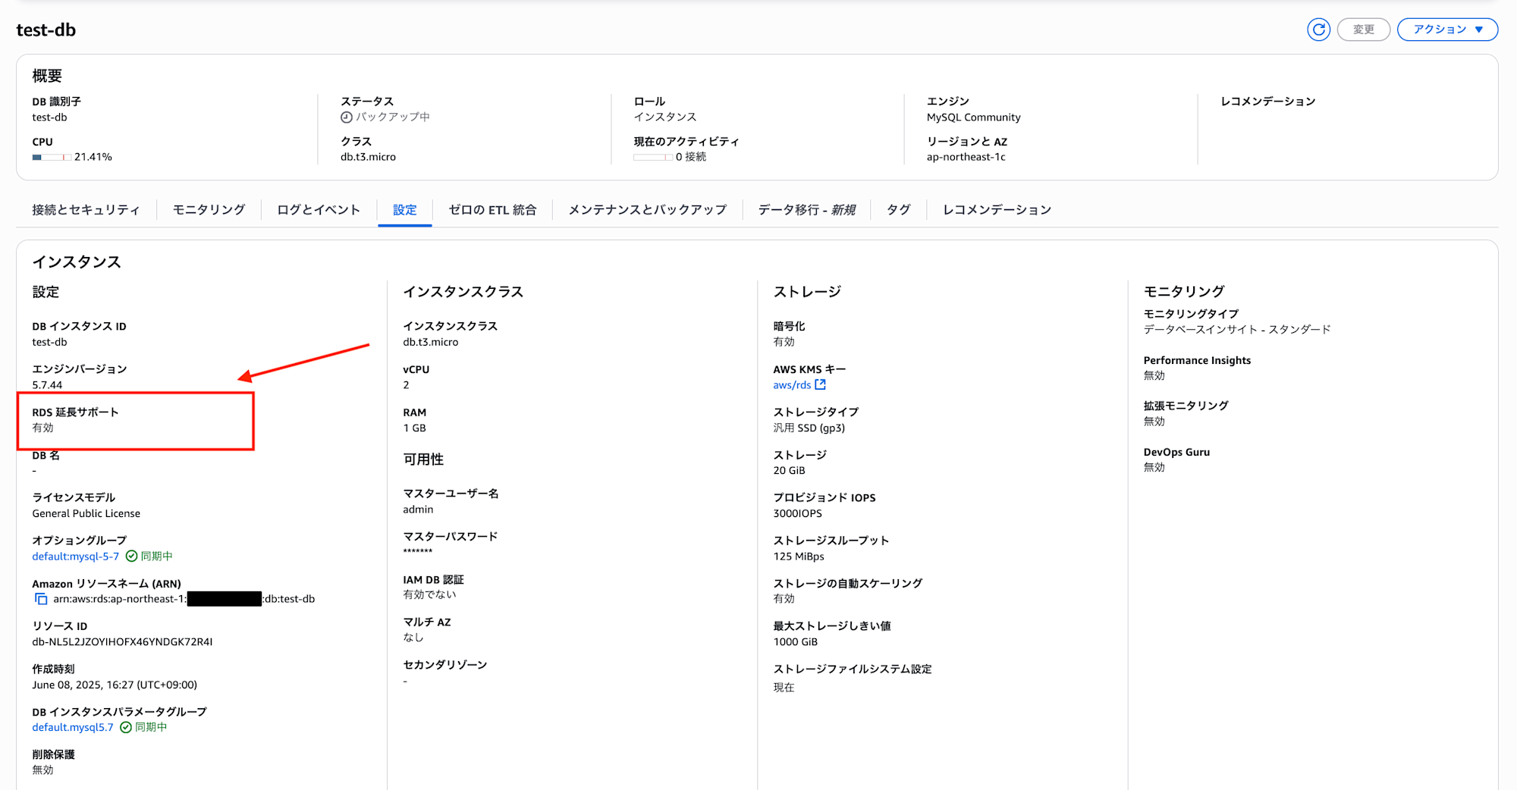The height and width of the screenshot is (790, 1517).
Task: Open the default.mysql5.7 parameter group link
Action: 72,727
